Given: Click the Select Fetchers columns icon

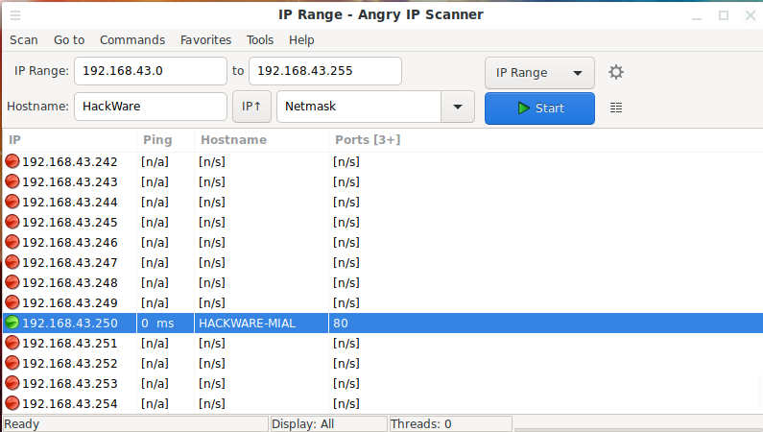Looking at the screenshot, I should coord(616,108).
